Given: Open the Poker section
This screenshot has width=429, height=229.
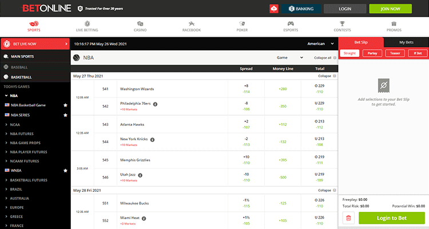Looking at the screenshot, I should pyautogui.click(x=242, y=26).
